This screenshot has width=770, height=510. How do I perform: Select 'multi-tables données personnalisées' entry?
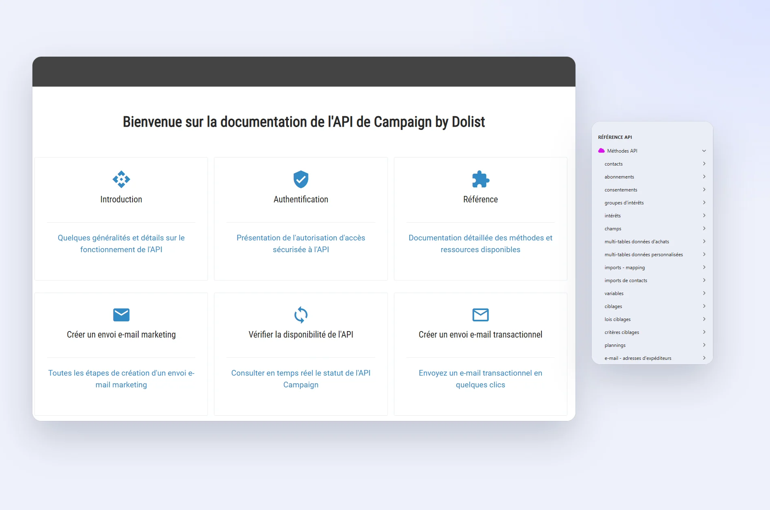[644, 255]
